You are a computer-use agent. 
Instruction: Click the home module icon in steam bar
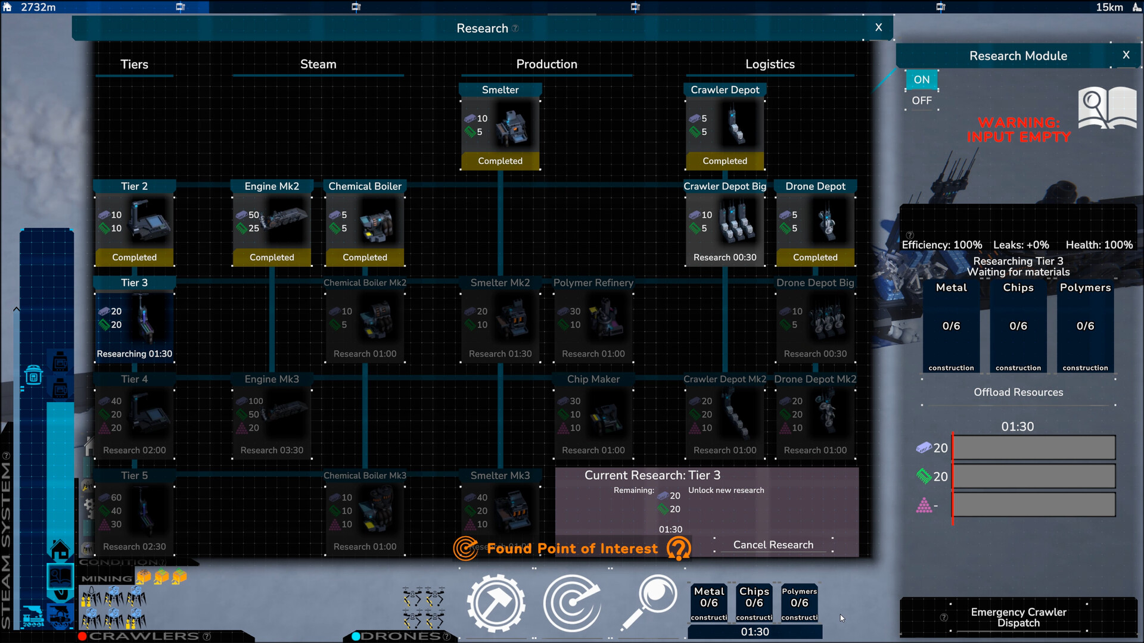60,549
